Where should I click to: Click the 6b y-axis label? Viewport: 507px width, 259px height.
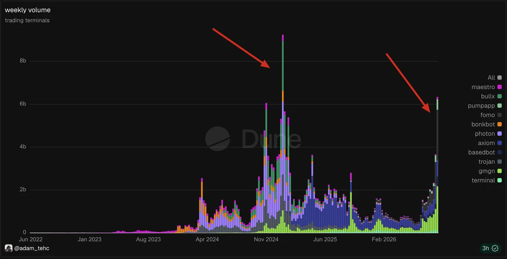pos(22,104)
